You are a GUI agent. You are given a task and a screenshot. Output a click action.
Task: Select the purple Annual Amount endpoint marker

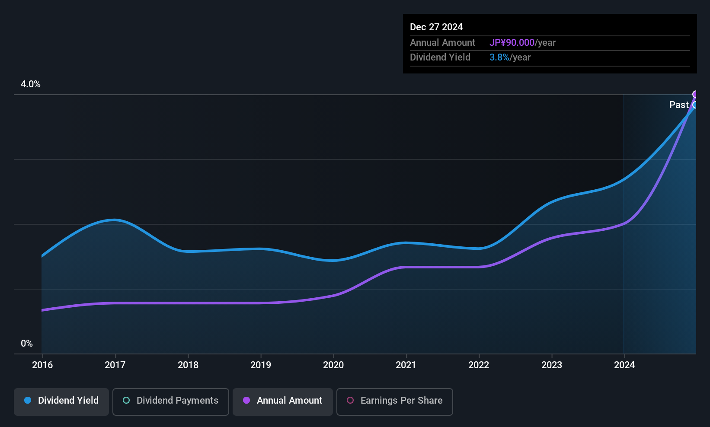click(695, 94)
